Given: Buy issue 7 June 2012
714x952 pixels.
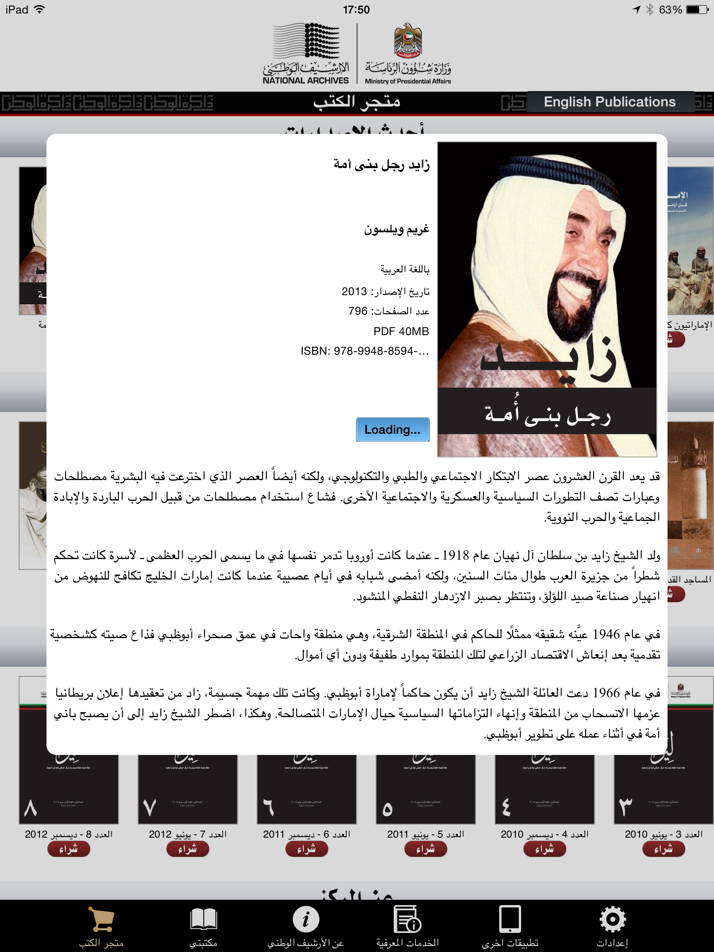Looking at the screenshot, I should (188, 849).
